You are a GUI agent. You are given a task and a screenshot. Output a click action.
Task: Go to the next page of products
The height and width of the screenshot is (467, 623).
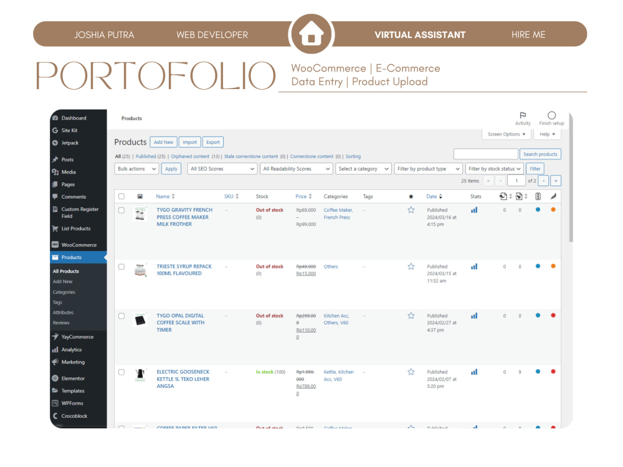[543, 181]
